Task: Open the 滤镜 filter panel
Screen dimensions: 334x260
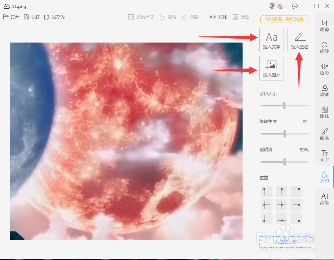Action: click(324, 91)
